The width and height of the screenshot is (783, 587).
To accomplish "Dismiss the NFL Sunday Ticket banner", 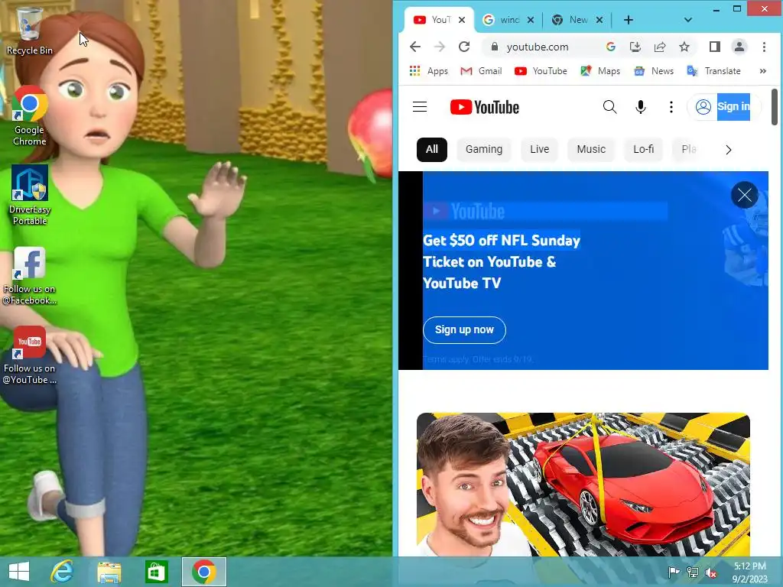I will (x=745, y=195).
